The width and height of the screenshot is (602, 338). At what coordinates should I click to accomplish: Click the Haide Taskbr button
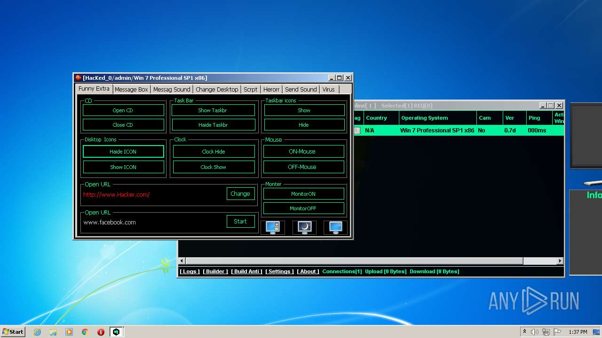[213, 125]
